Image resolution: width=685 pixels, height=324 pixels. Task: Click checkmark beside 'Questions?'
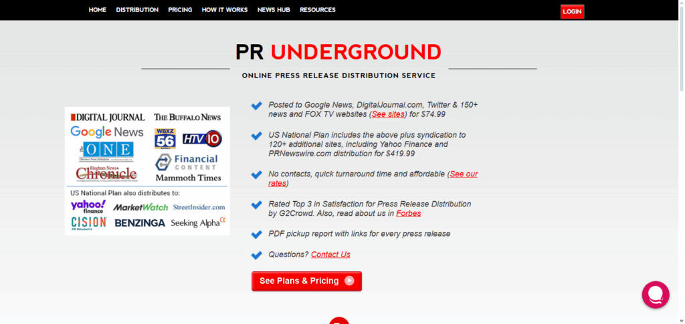[256, 255]
